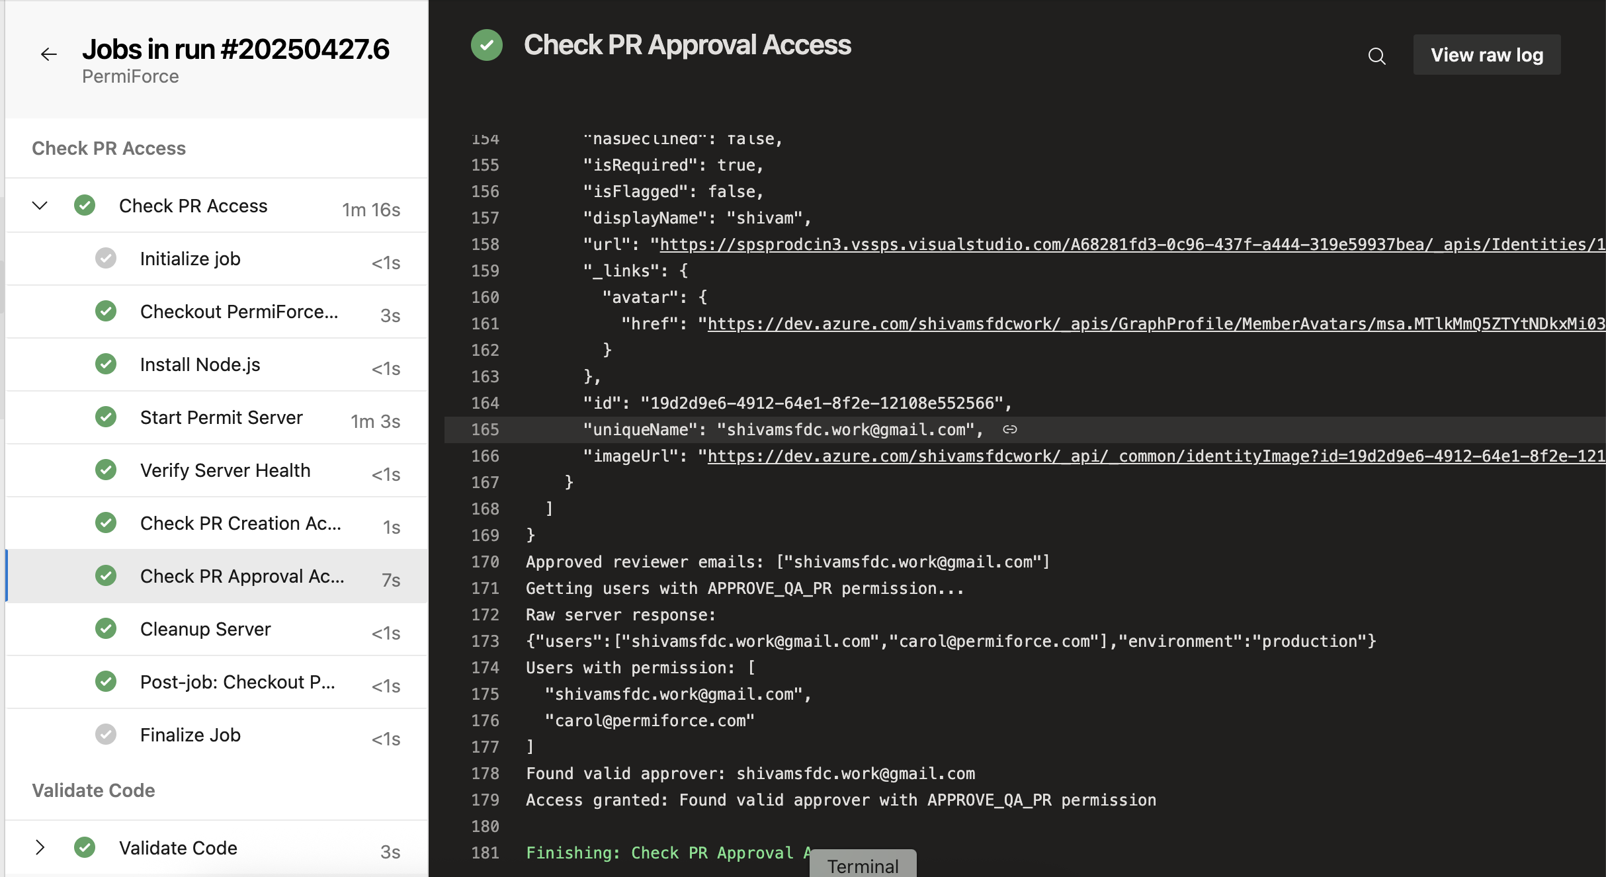1606x877 pixels.
Task: Collapse the Check PR Access job
Action: pos(40,206)
